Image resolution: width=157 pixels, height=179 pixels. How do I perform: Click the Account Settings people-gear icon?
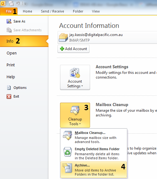click(75, 73)
